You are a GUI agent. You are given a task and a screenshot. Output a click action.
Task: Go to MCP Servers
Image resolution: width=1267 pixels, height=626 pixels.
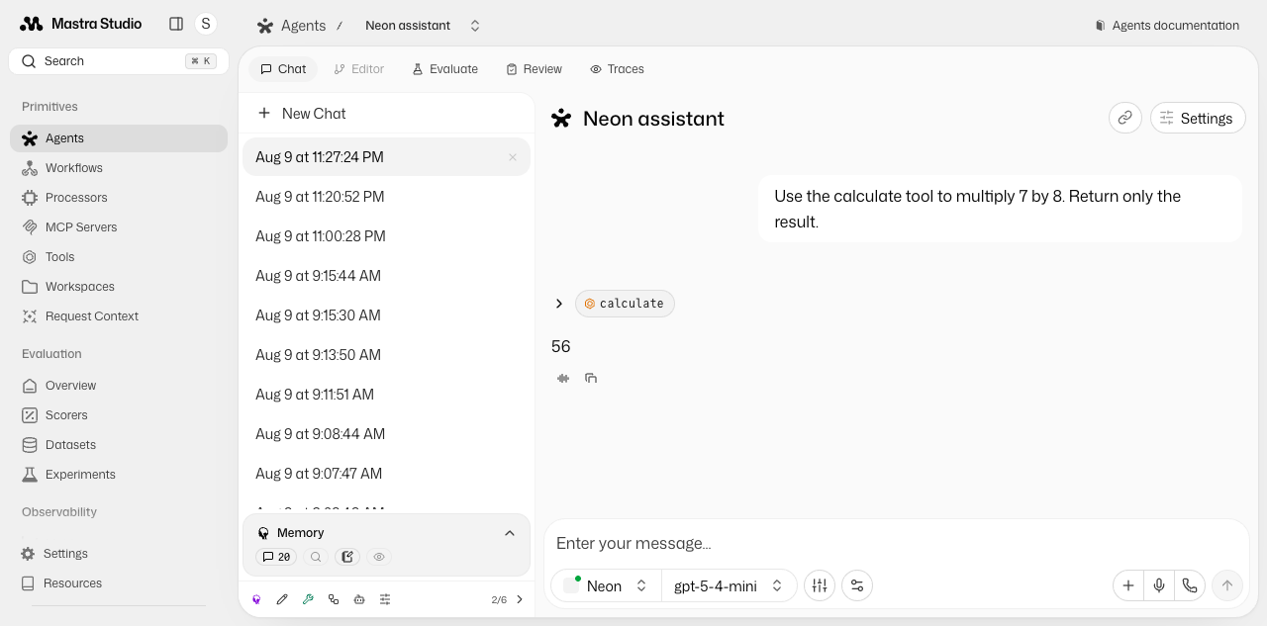(x=119, y=227)
